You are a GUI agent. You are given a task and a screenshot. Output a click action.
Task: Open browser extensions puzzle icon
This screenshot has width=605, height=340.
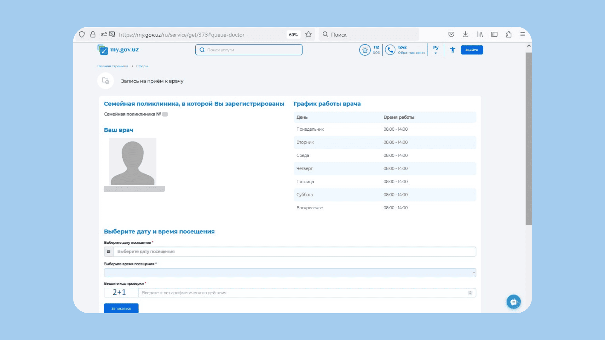(509, 35)
